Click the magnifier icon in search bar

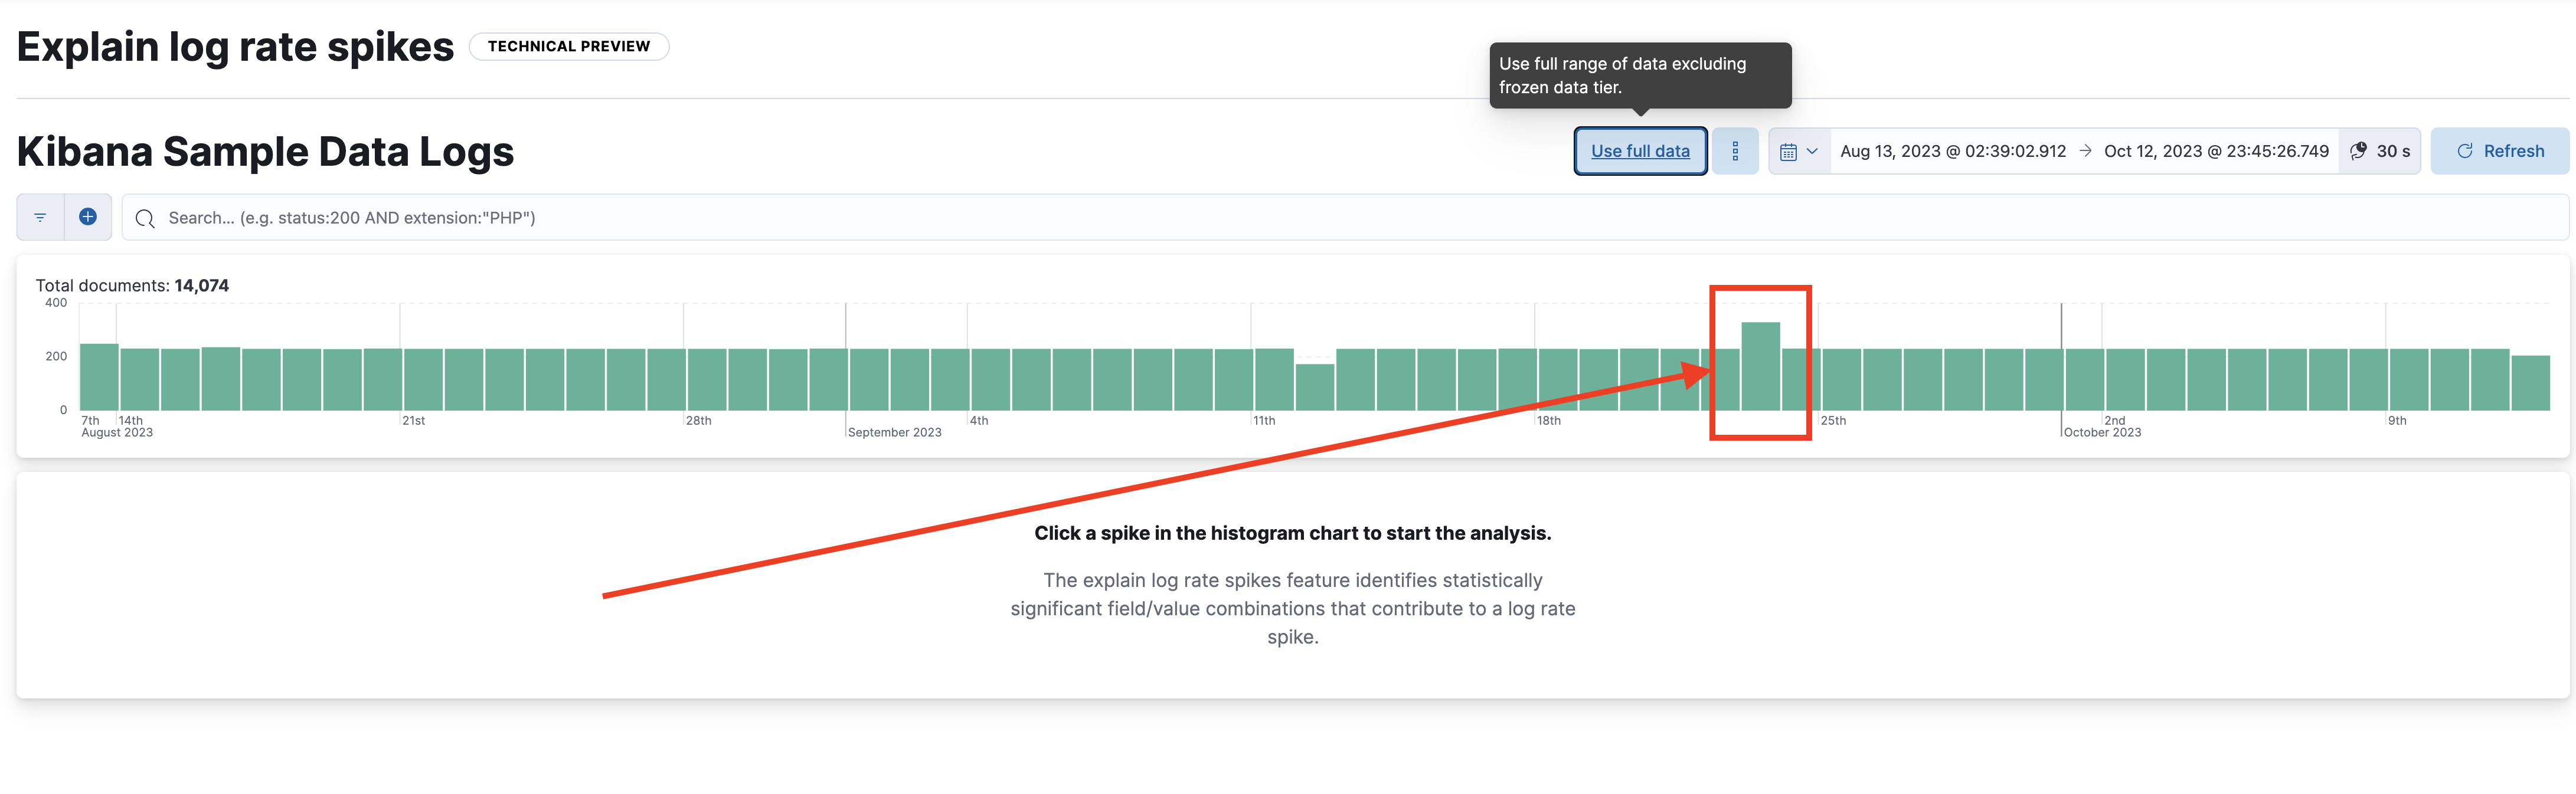pyautogui.click(x=145, y=218)
